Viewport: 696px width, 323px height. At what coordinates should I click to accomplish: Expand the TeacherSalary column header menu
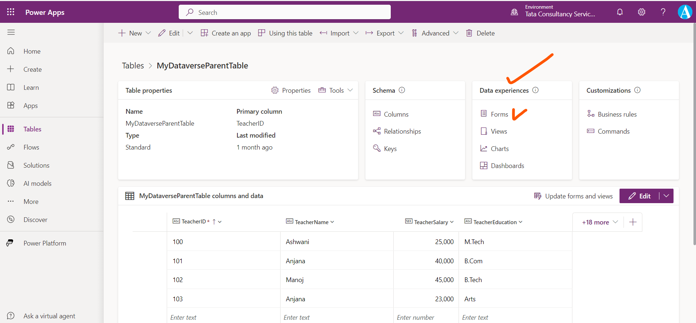(452, 222)
